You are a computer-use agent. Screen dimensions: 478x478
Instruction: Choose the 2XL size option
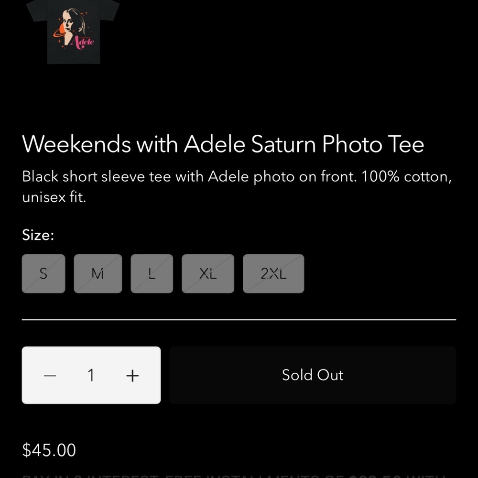[273, 273]
